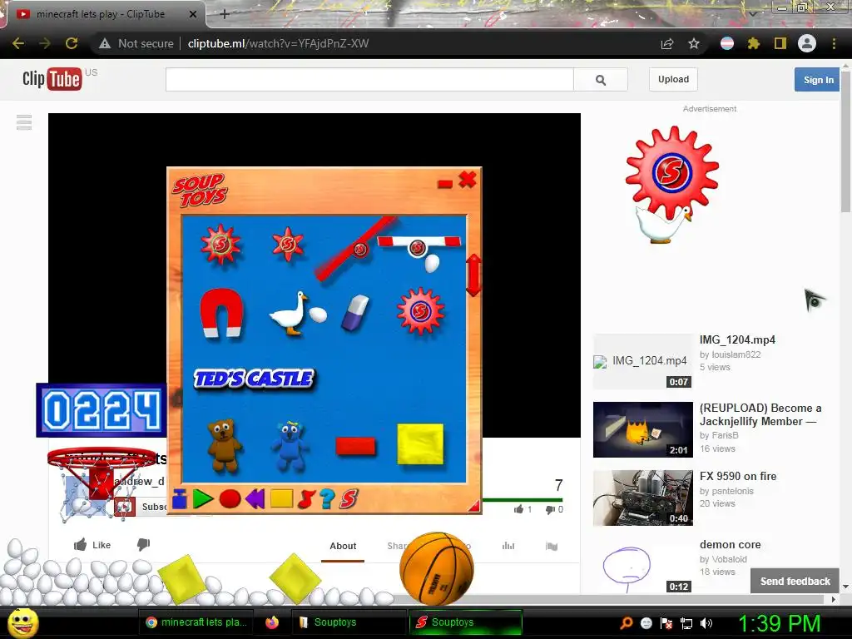Click Send feedback button
Viewport: 852px width, 639px height.
[795, 581]
